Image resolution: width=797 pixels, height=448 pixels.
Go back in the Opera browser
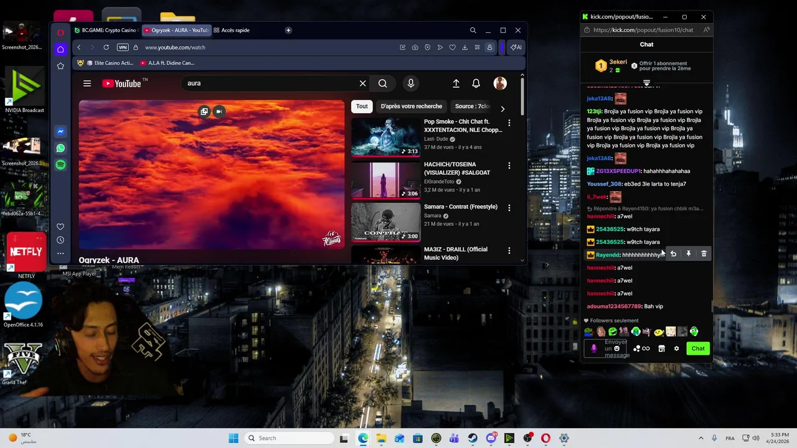point(78,47)
